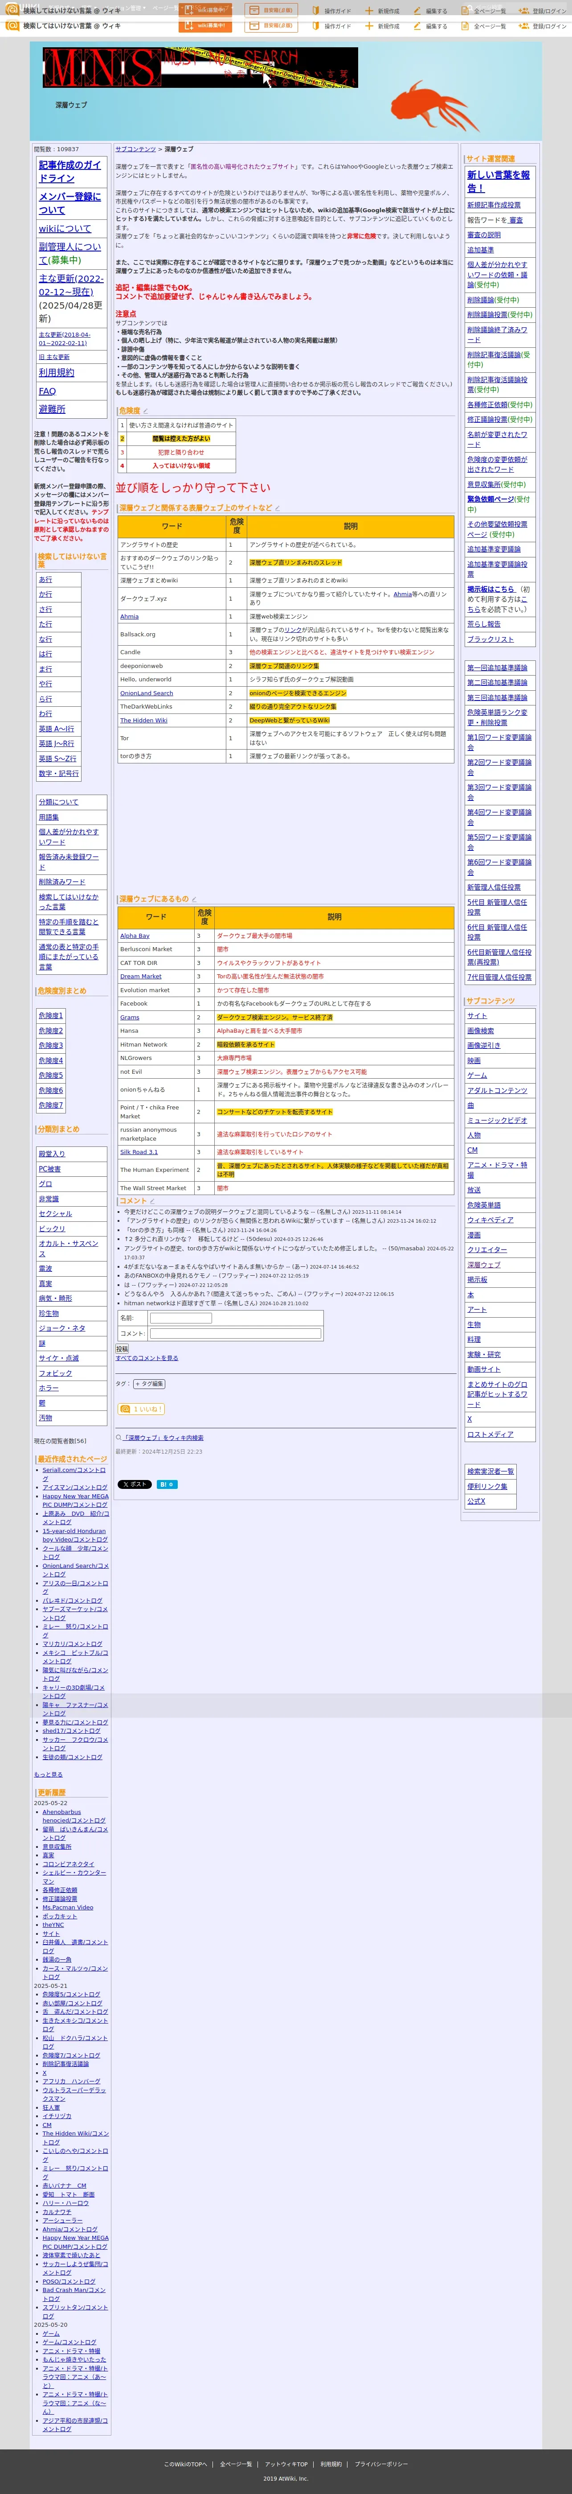Click the edit pencil beside the 危険度 heading
572x2494 pixels.
tap(146, 411)
